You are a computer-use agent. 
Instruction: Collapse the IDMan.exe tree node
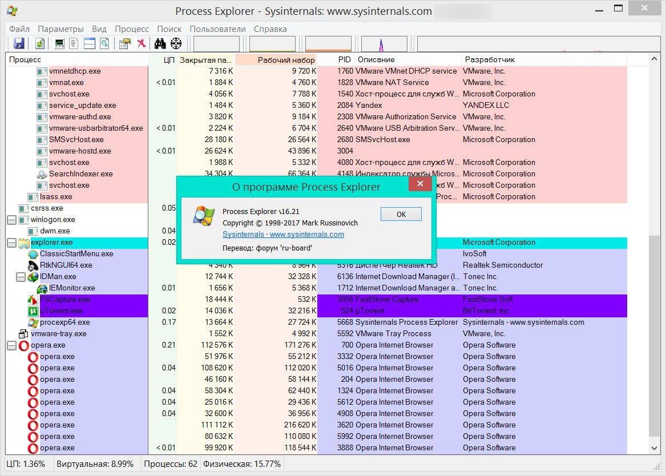coord(21,277)
